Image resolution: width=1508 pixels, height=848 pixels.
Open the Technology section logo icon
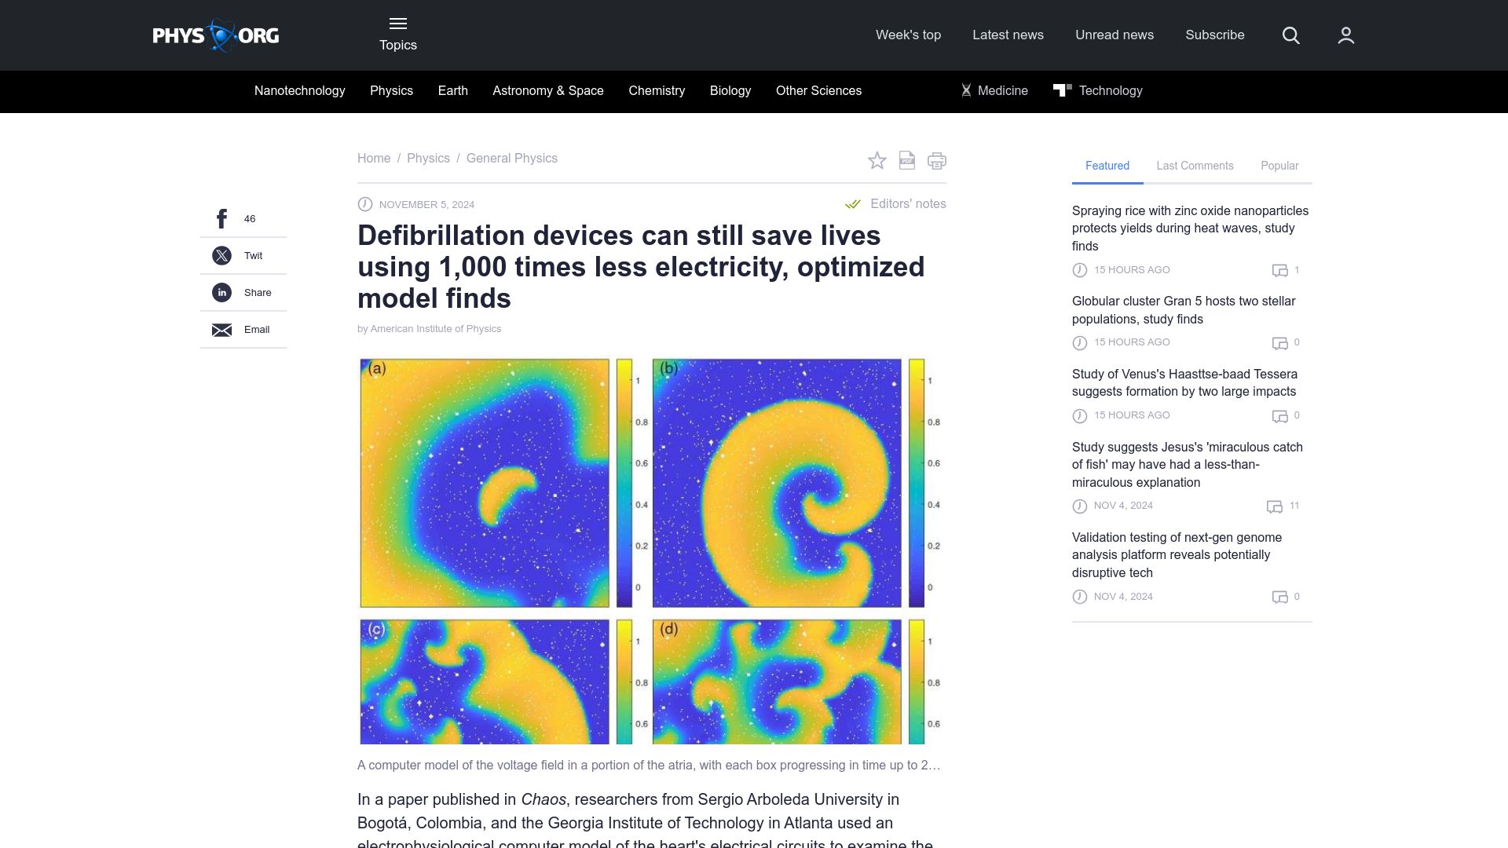click(1063, 90)
